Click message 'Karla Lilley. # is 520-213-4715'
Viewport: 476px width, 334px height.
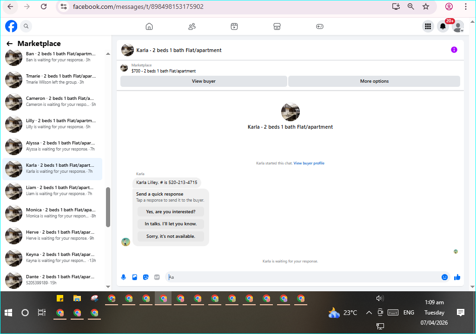167,183
